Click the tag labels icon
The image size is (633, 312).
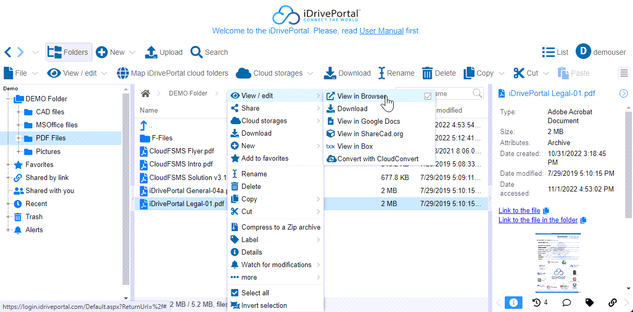tap(589, 303)
